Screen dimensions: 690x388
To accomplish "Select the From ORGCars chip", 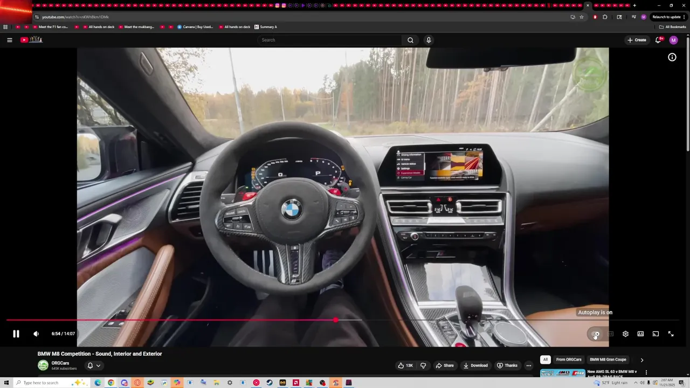I will [569, 359].
